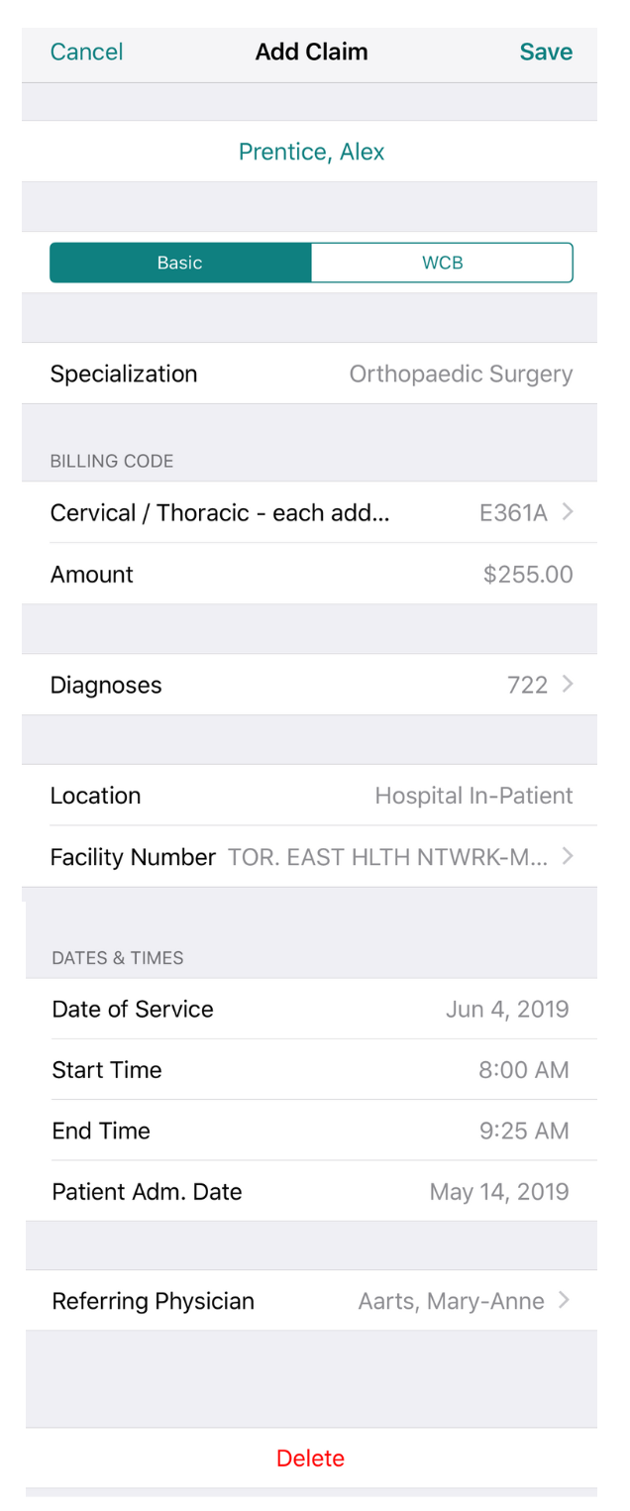Image resolution: width=630 pixels, height=1511 pixels.
Task: Expand the Cervical / Thoracic billing code row
Action: pos(220,512)
